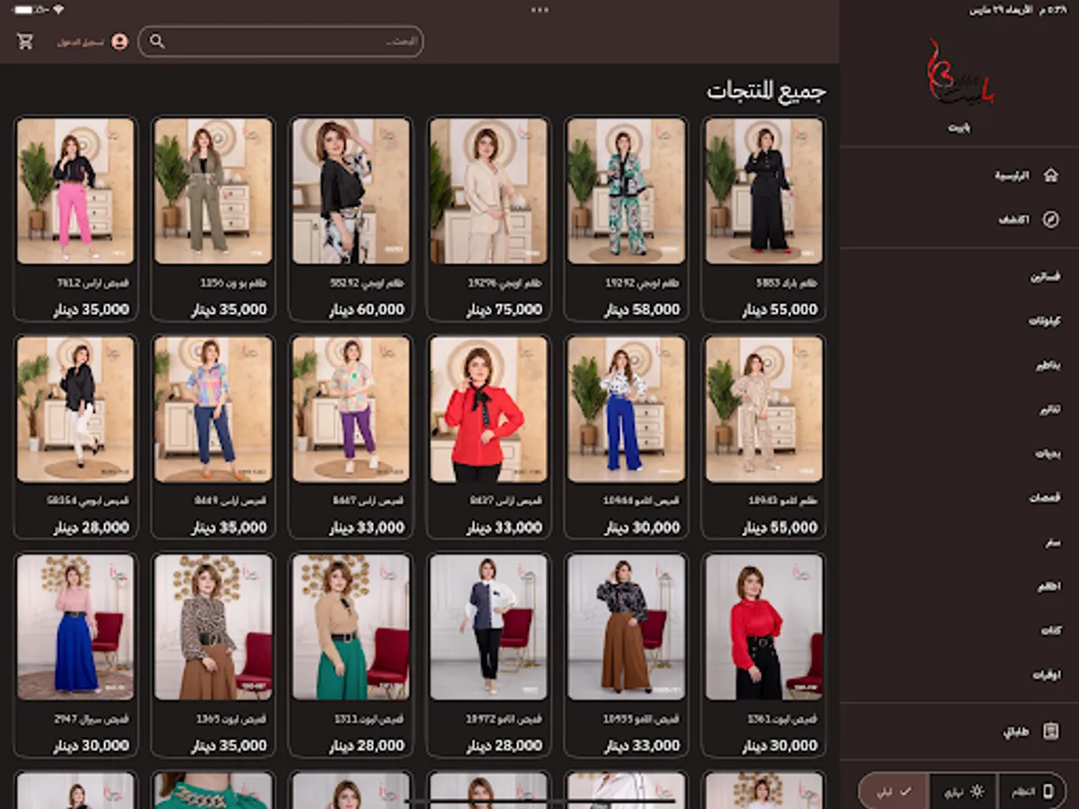Open the قمصان shirts category

tap(960, 498)
